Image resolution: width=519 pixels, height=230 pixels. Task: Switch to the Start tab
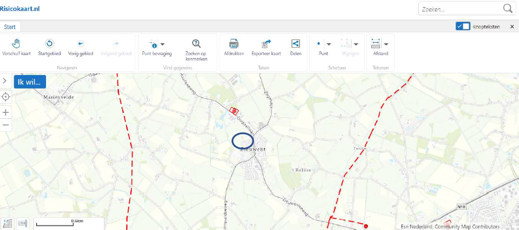(x=10, y=27)
